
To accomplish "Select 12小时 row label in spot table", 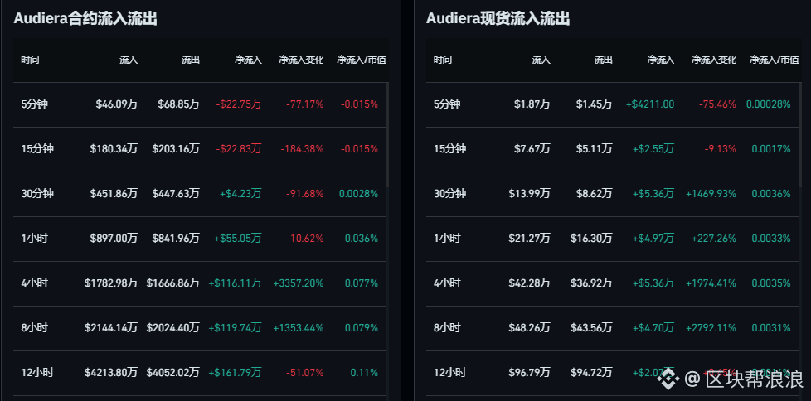I will tap(450, 373).
